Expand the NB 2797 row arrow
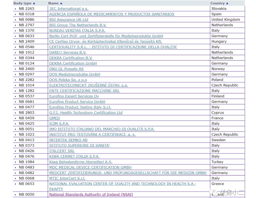 point(15,25)
